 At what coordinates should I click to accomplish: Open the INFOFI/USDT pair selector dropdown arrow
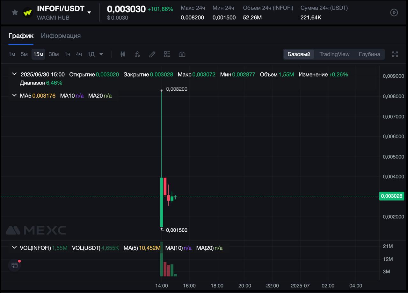tap(89, 12)
